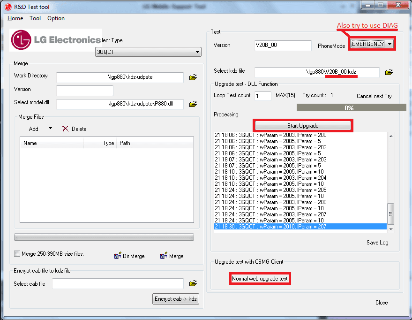Viewport: 412px width, 320px height.
Task: Click the Save Log button
Action: click(x=377, y=243)
